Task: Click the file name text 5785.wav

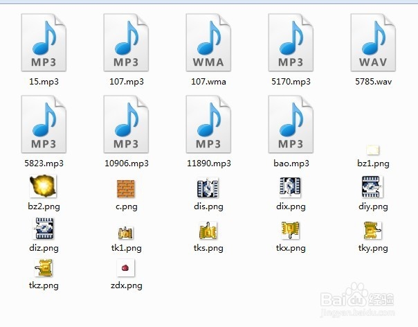Action: point(373,82)
